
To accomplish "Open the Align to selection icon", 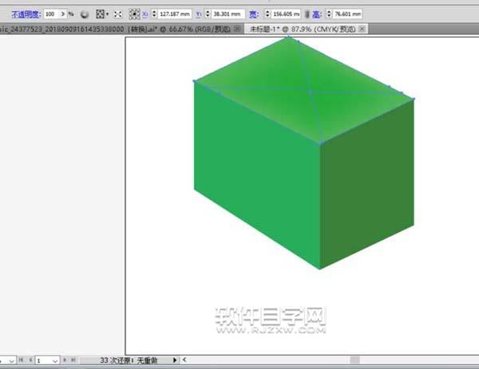I will pyautogui.click(x=100, y=14).
